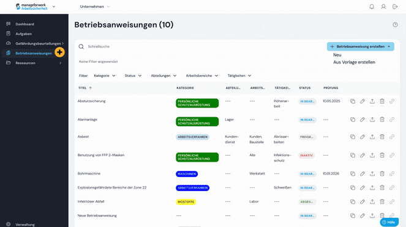Screen dimensions: 406x227
Task: Go to Dashboard in sidebar
Action: pyautogui.click(x=24, y=24)
